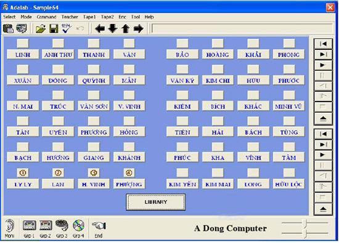
Task: Click the monitor screens toolbar icon
Action: pos(21,28)
